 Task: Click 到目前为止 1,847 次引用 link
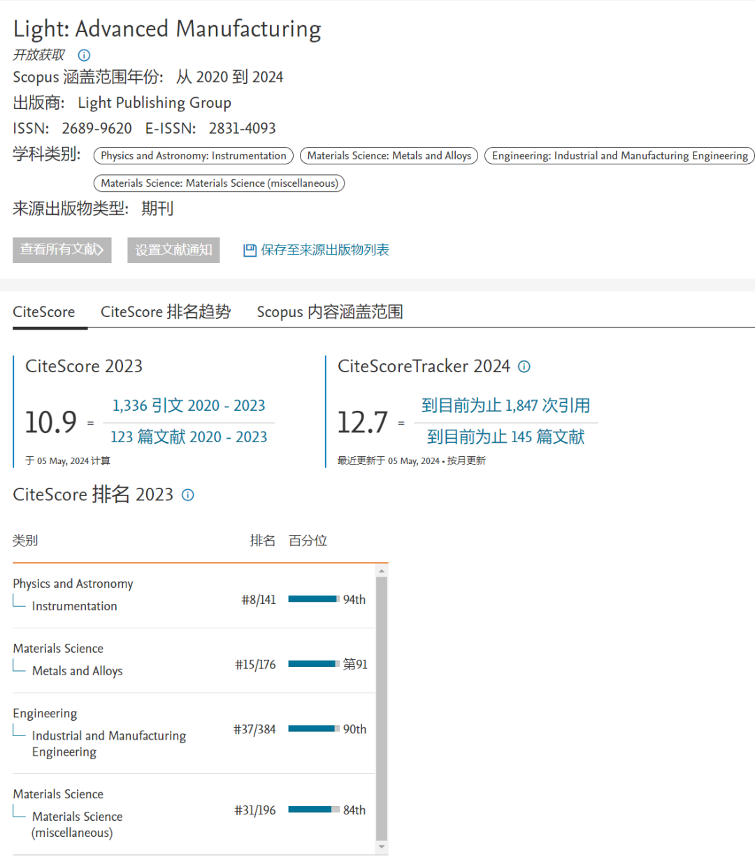coord(505,406)
